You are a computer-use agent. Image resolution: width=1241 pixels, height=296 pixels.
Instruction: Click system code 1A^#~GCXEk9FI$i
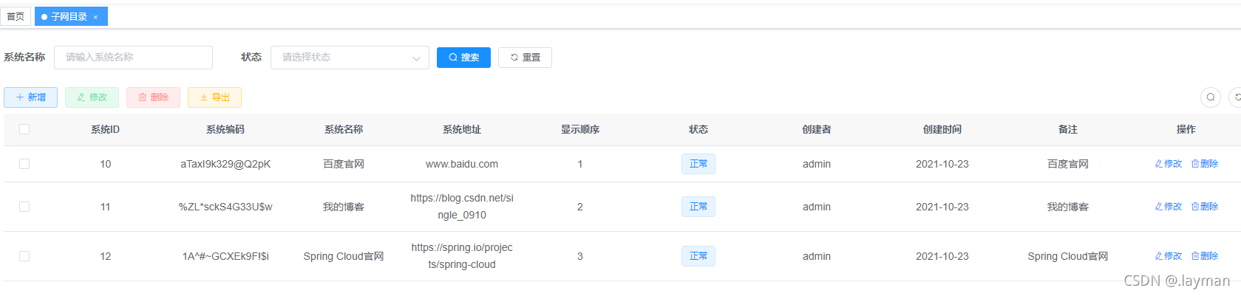pyautogui.click(x=225, y=256)
